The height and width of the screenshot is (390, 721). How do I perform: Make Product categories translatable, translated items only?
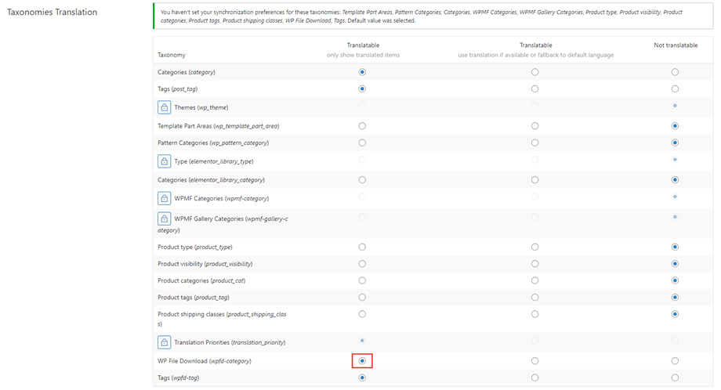pyautogui.click(x=362, y=281)
